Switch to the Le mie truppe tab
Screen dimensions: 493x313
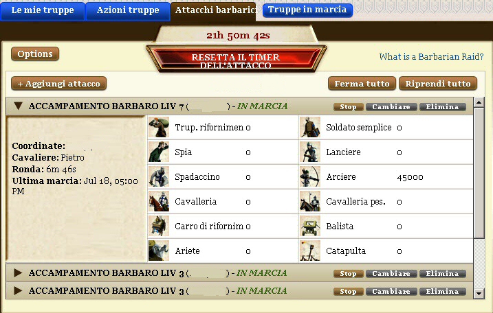43,11
